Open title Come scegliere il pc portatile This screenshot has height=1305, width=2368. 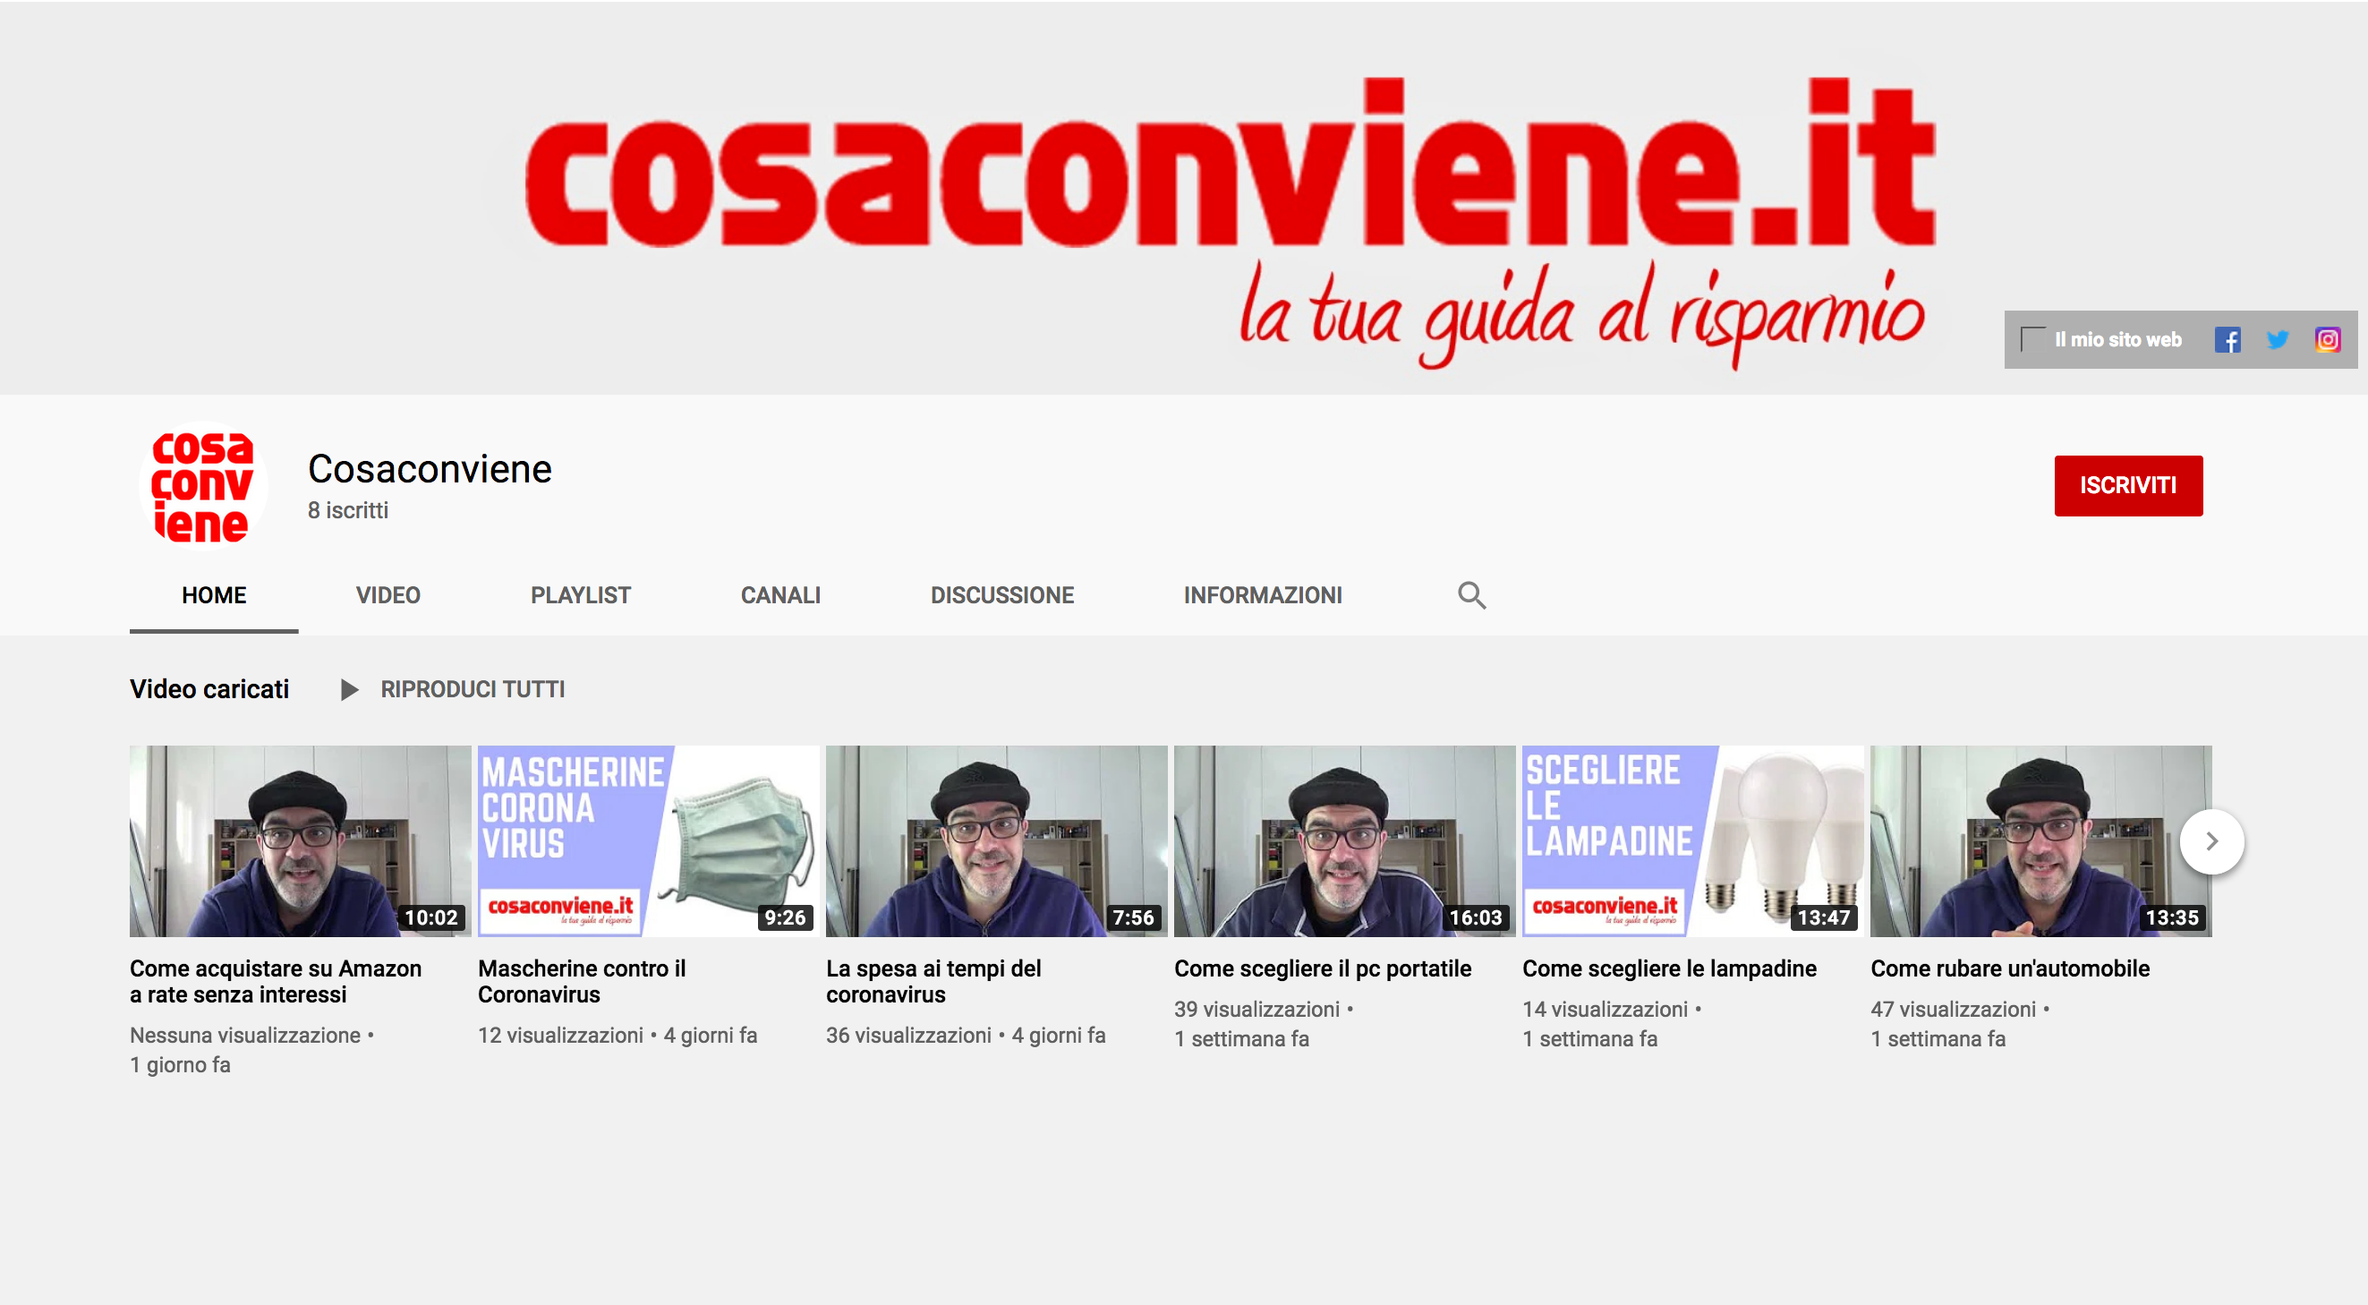pos(1322,968)
